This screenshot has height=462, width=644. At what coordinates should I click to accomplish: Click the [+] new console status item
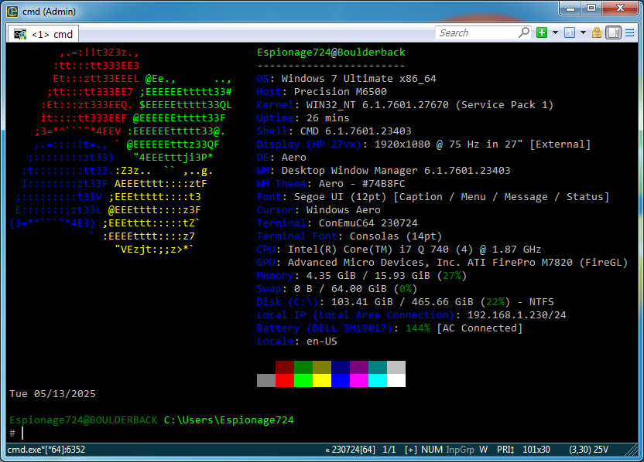point(410,449)
